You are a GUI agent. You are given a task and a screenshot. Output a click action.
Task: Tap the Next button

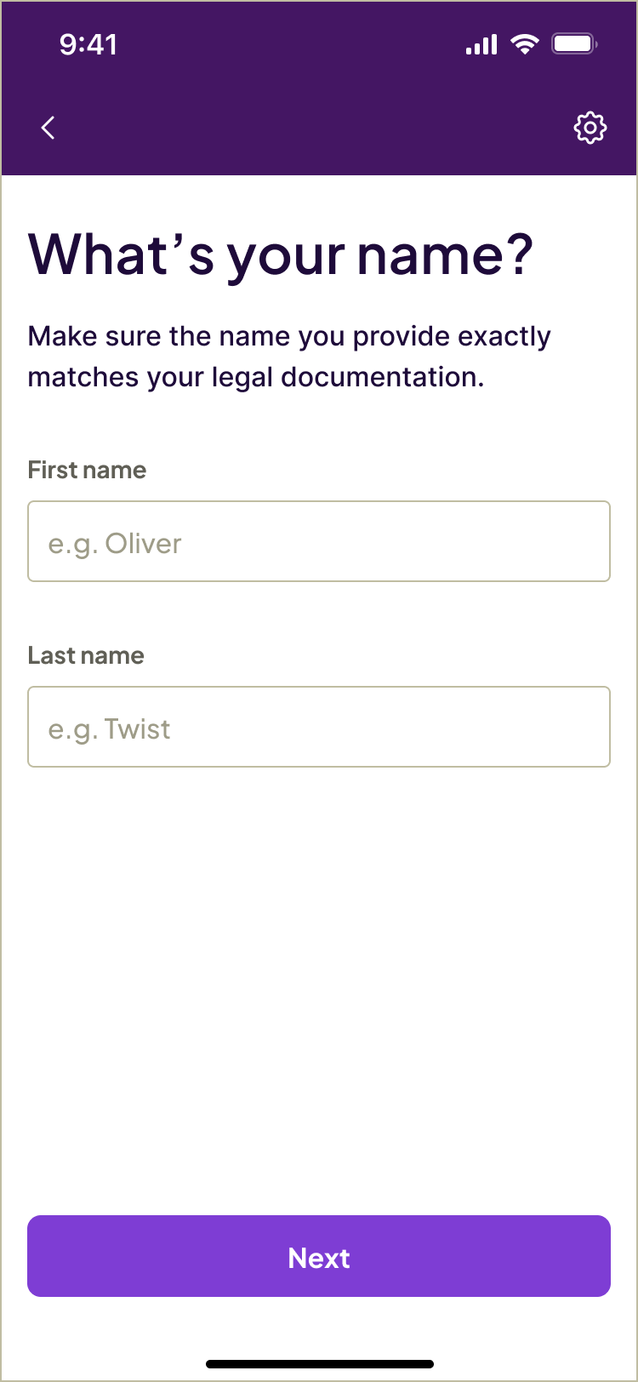(x=319, y=1258)
